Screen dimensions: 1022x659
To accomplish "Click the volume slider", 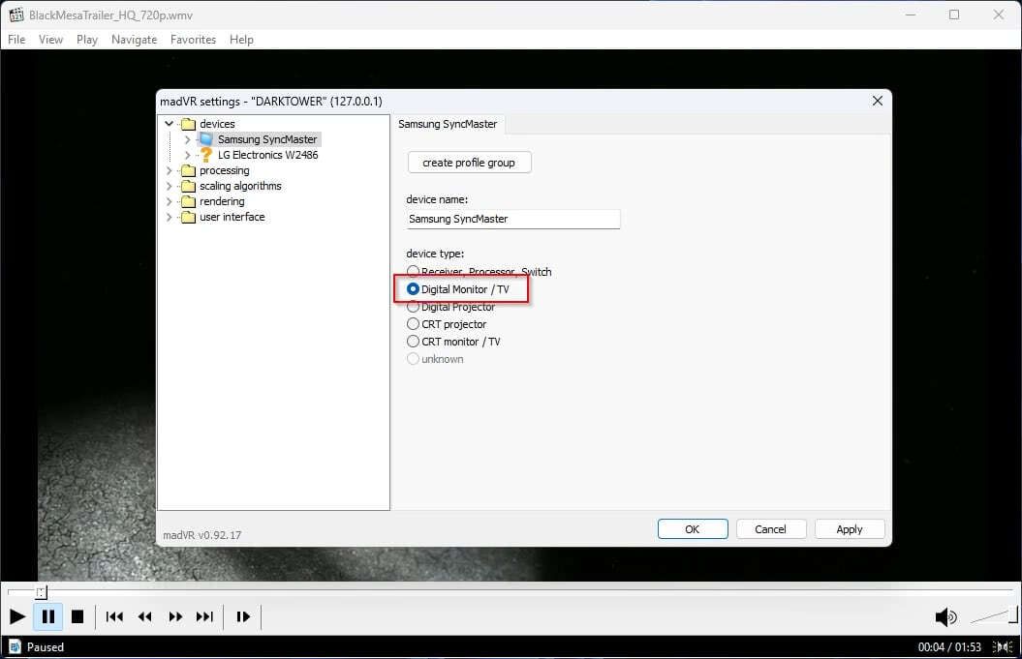I will pos(993,615).
